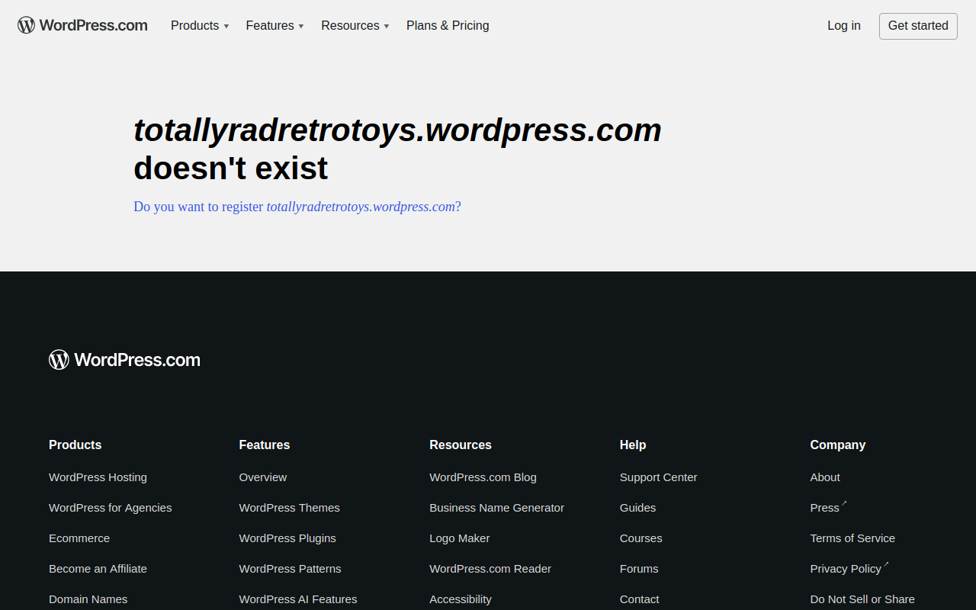
Task: Click the footer Resources column heading
Action: coord(461,445)
